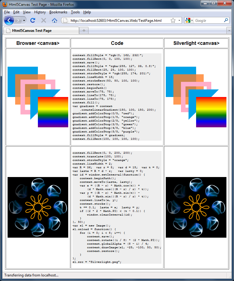Screen dimensions: 234x281
Task: Reload the current page
Action: (33, 20)
